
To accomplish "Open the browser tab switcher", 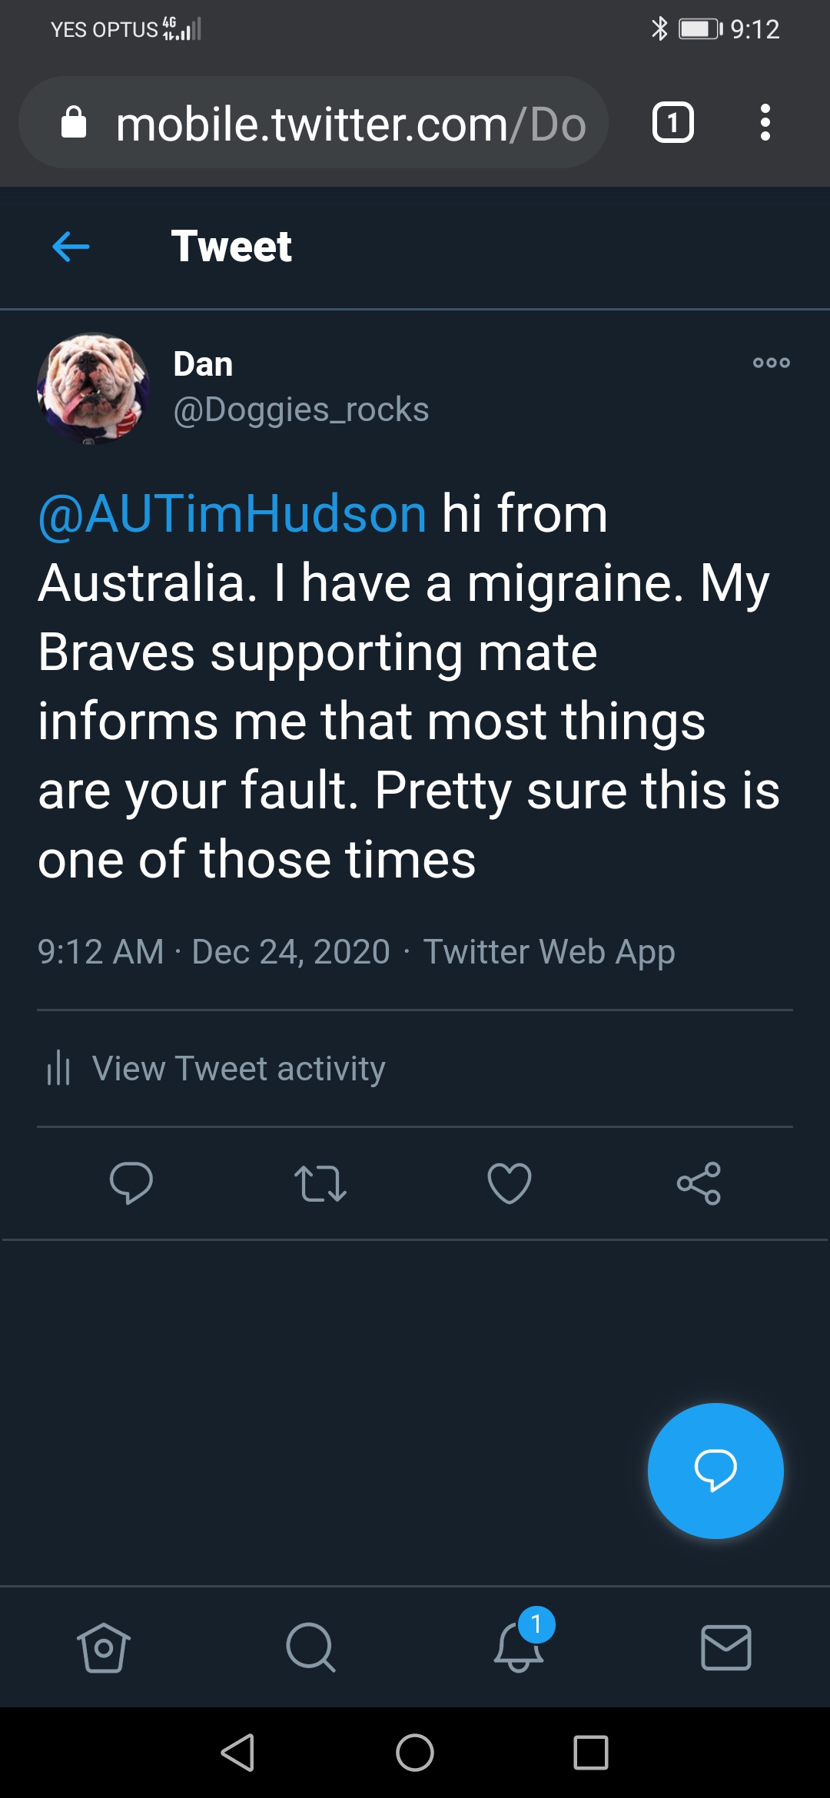I will click(x=672, y=123).
